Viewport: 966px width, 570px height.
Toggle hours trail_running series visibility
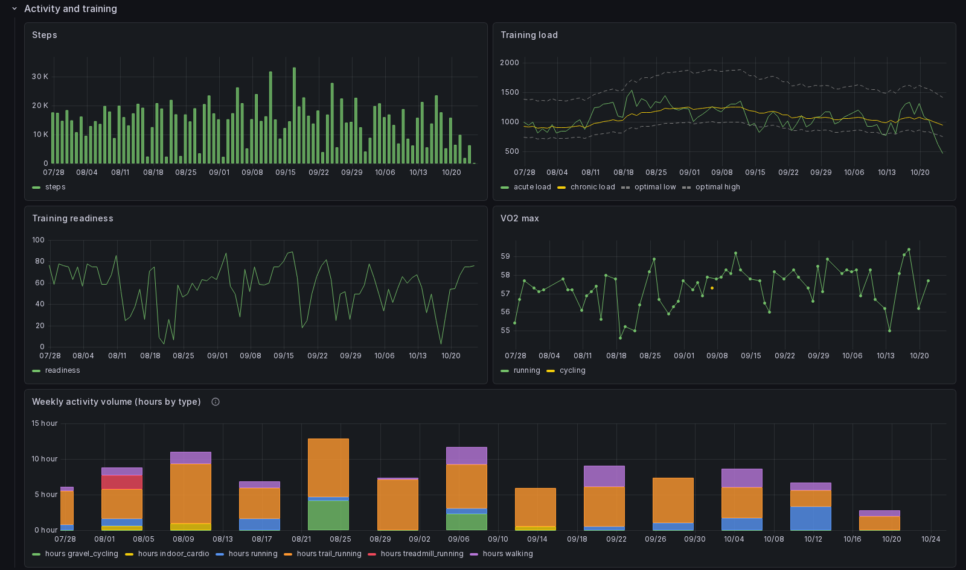click(x=329, y=554)
